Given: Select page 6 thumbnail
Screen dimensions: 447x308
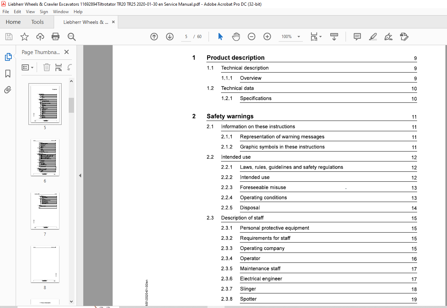Looking at the screenshot, I should click(45, 157).
